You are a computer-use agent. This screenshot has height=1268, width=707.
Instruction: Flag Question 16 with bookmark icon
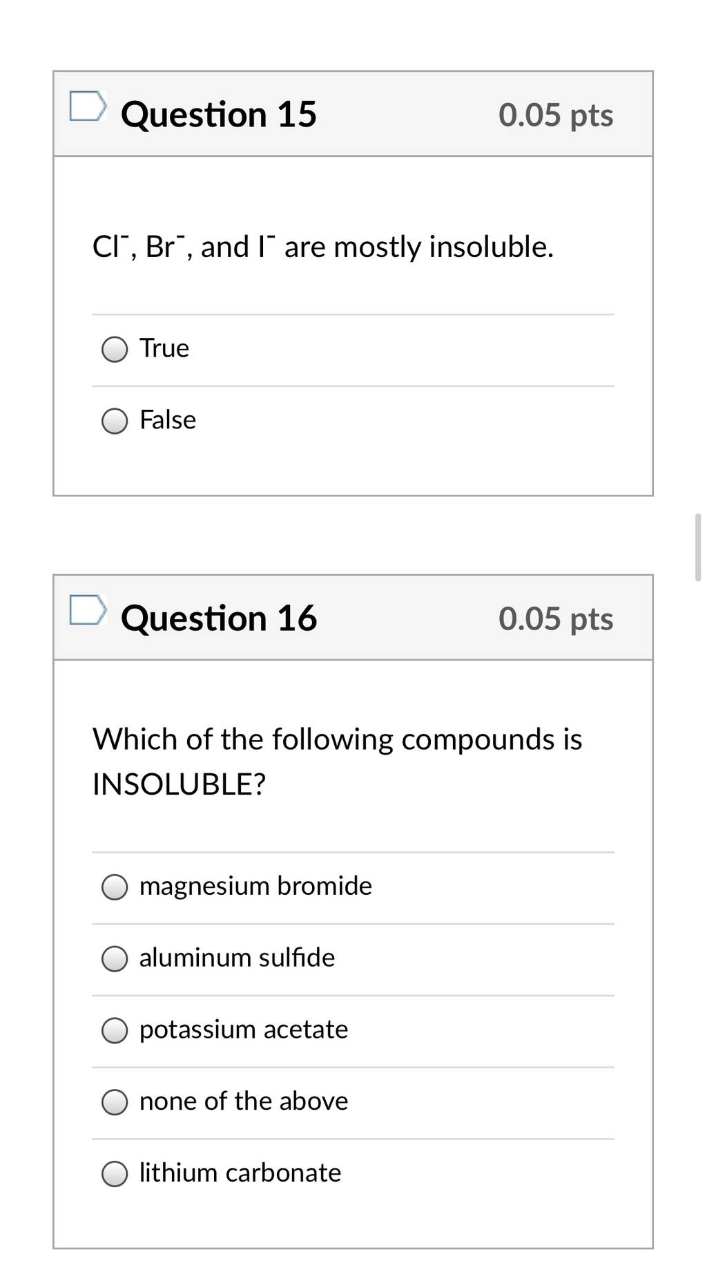point(88,609)
